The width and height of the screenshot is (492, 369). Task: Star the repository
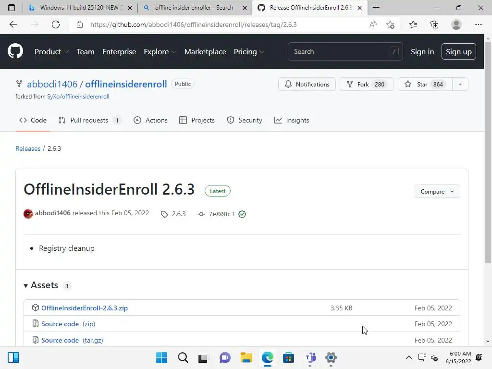tap(425, 85)
